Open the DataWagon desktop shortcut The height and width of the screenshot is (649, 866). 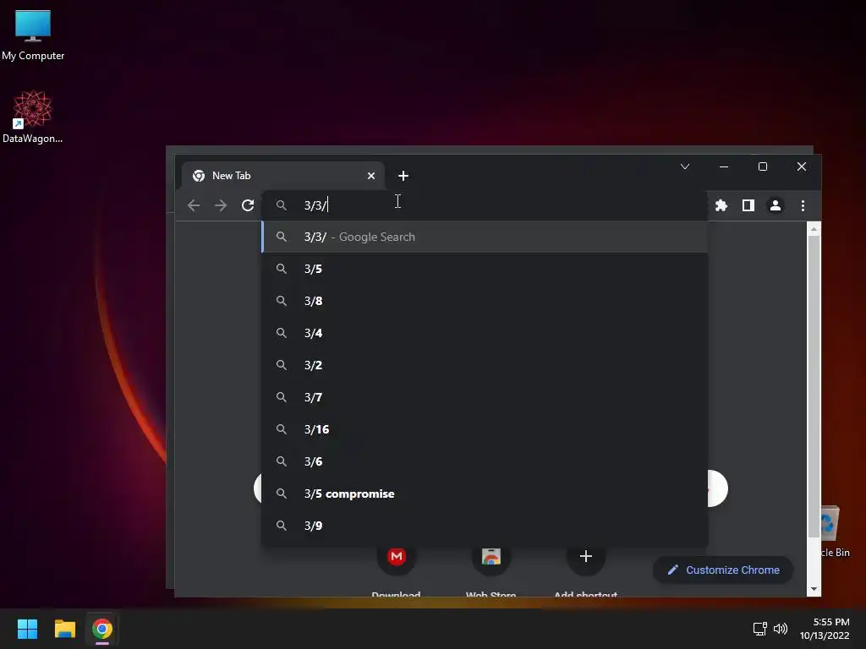(33, 117)
